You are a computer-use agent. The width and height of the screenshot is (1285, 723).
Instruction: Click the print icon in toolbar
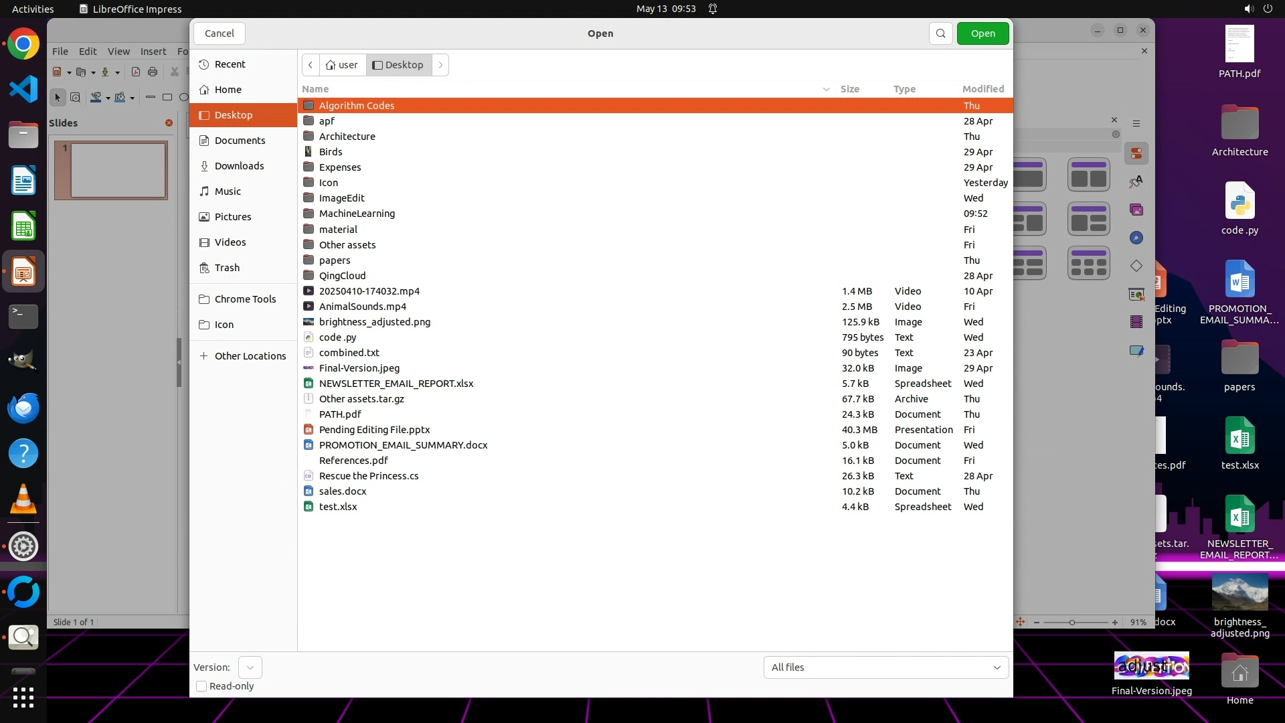tap(153, 72)
